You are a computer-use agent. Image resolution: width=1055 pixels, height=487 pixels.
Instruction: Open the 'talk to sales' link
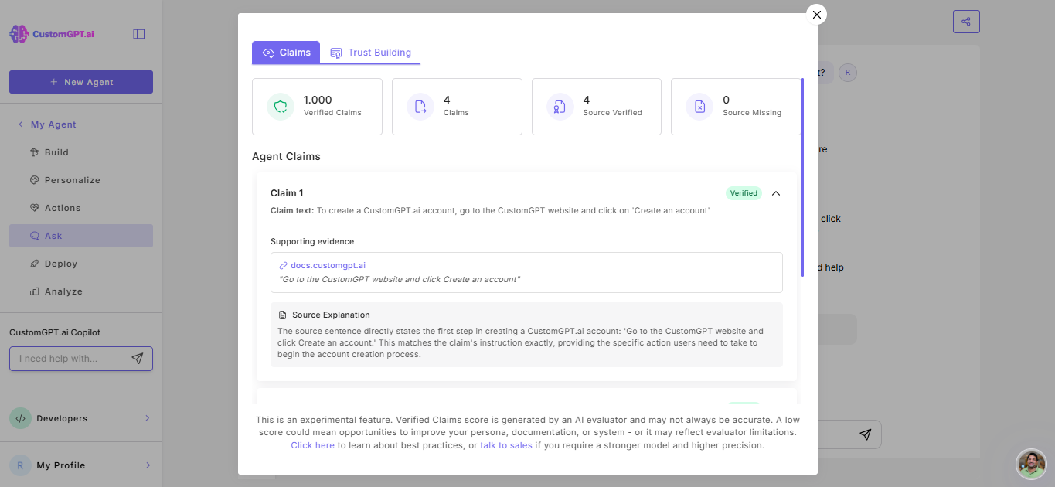[506, 445]
